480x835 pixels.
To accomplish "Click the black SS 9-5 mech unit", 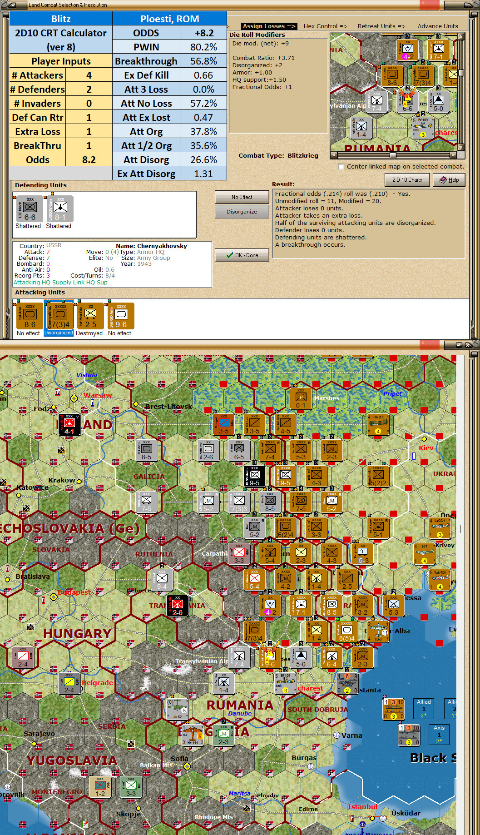I will [255, 476].
